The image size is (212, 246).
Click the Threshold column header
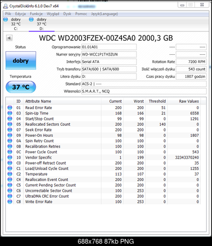tap(156, 101)
